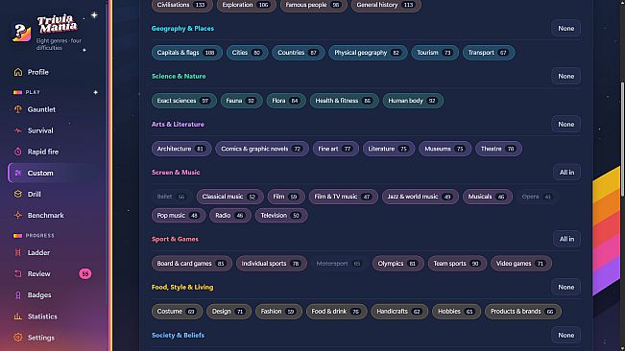Open the Statistics page
625x351 pixels.
pyautogui.click(x=54, y=316)
